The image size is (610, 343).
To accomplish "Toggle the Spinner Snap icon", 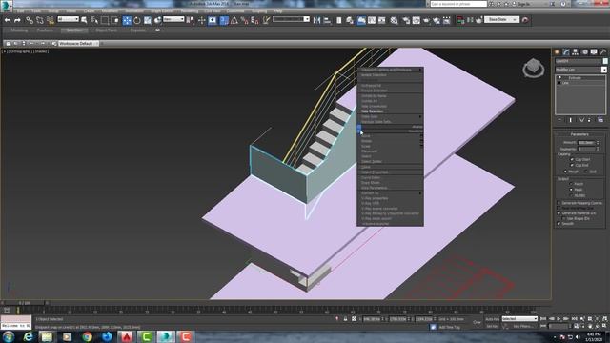I will coord(254,20).
